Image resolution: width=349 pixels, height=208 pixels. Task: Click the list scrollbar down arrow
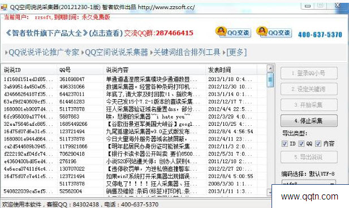click(x=270, y=192)
